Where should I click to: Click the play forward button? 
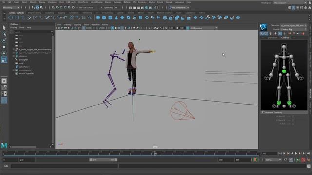(296, 153)
